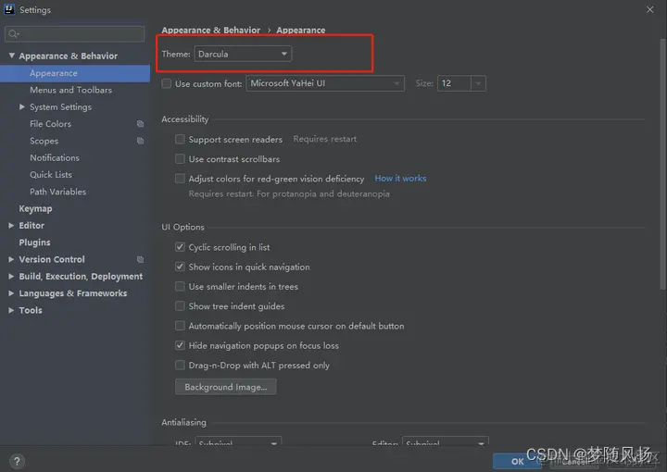This screenshot has height=472, width=667.
Task: Click Appearance & Behavior in the breadcrumb
Action: click(210, 31)
